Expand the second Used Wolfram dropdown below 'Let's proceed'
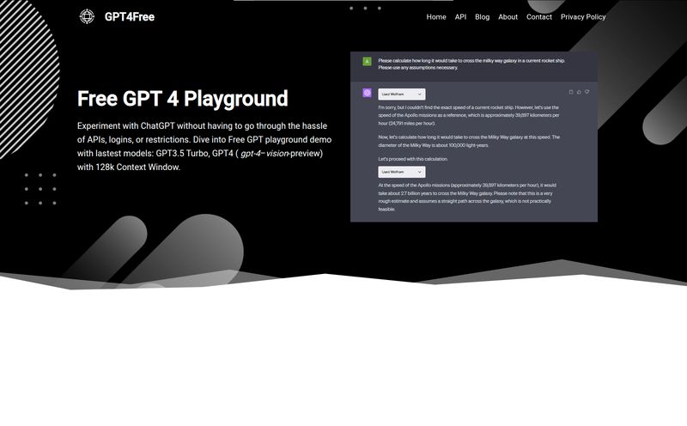 click(401, 172)
